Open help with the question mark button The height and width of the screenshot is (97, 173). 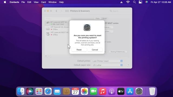pyautogui.click(x=128, y=65)
